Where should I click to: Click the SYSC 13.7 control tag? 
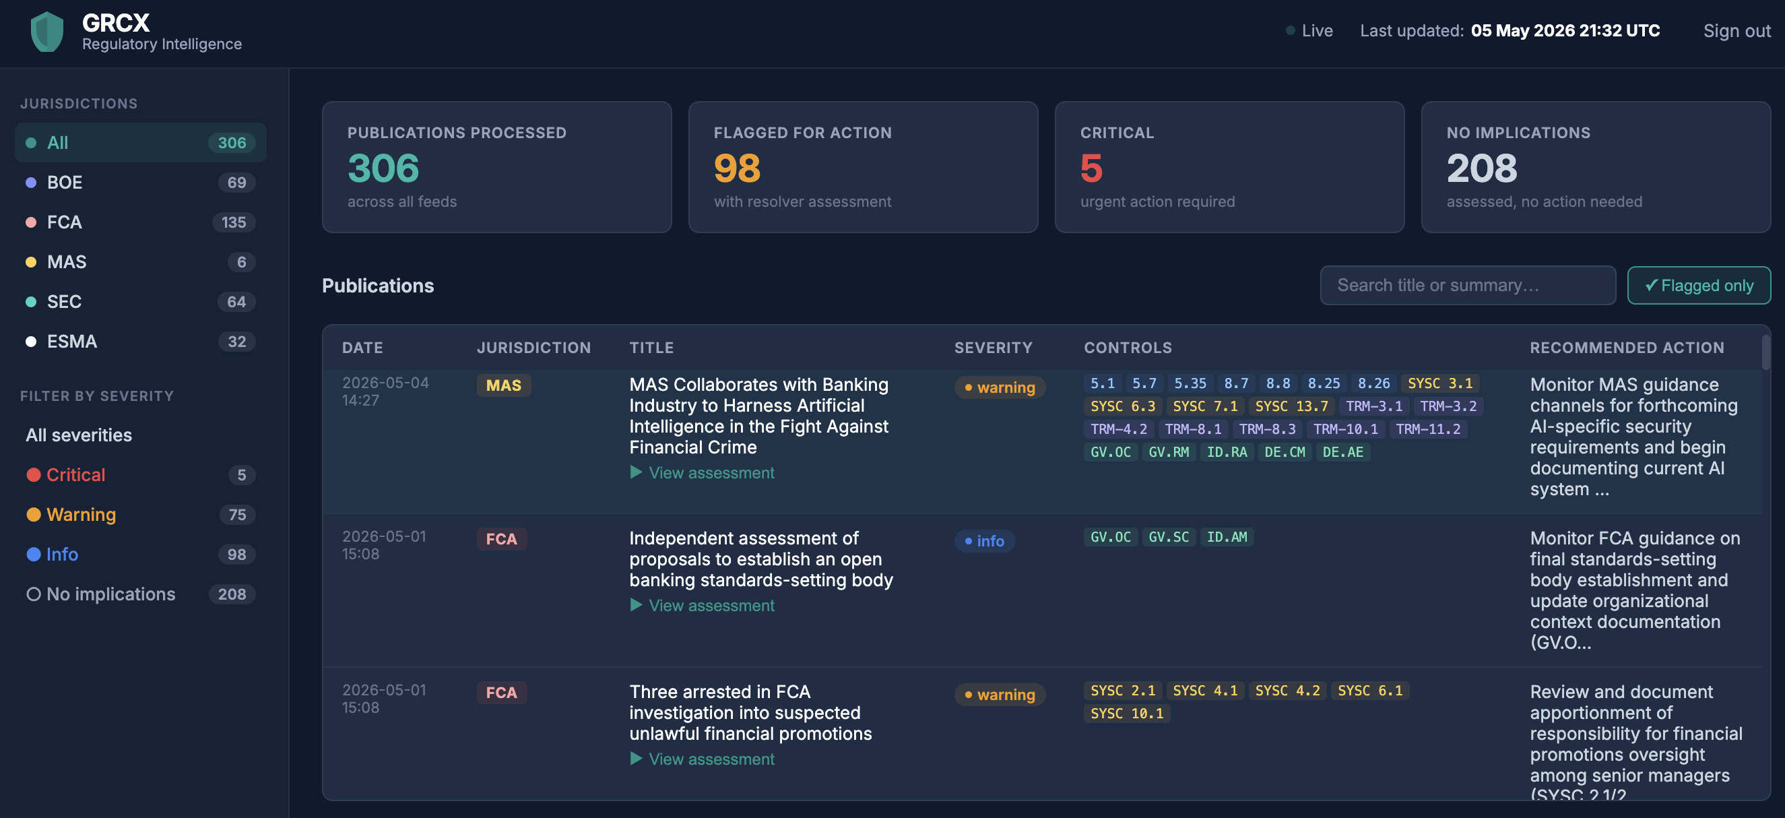(x=1292, y=406)
